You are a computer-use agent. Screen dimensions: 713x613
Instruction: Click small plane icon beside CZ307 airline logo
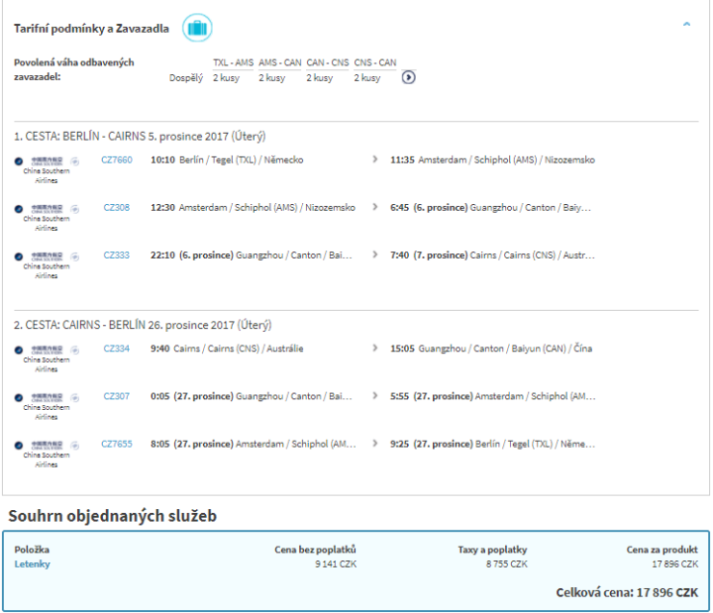click(75, 397)
